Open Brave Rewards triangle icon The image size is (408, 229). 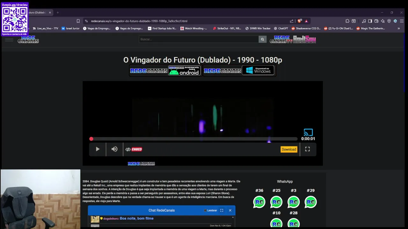tap(306, 21)
